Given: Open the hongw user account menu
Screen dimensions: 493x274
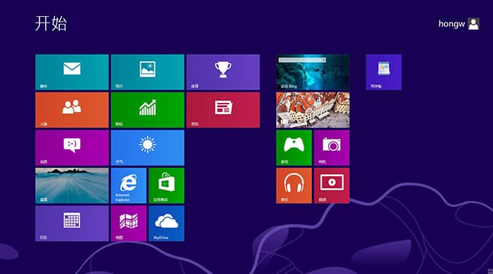Looking at the screenshot, I should click(x=459, y=24).
